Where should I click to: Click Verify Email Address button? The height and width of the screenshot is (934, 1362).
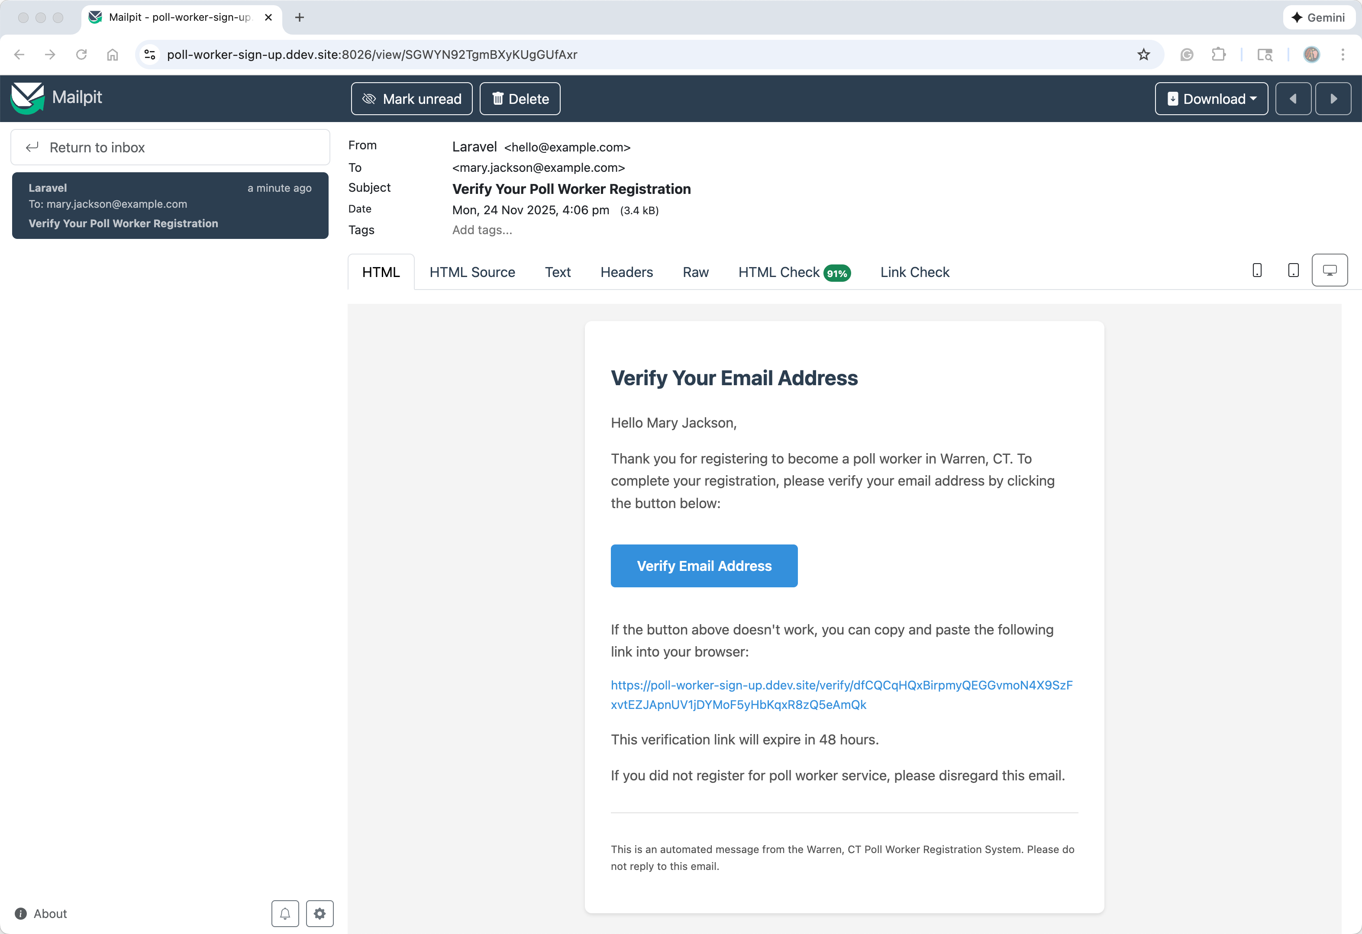[704, 565]
